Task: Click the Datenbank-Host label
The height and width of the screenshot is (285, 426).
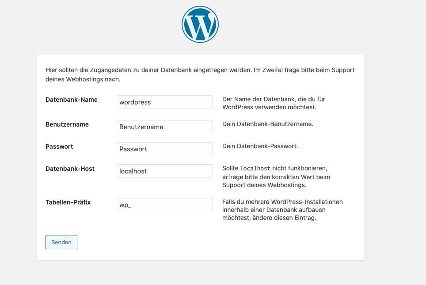Action: [x=70, y=169]
